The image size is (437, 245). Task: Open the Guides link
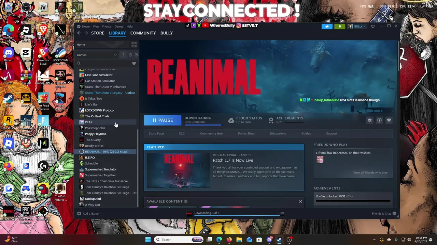click(306, 133)
